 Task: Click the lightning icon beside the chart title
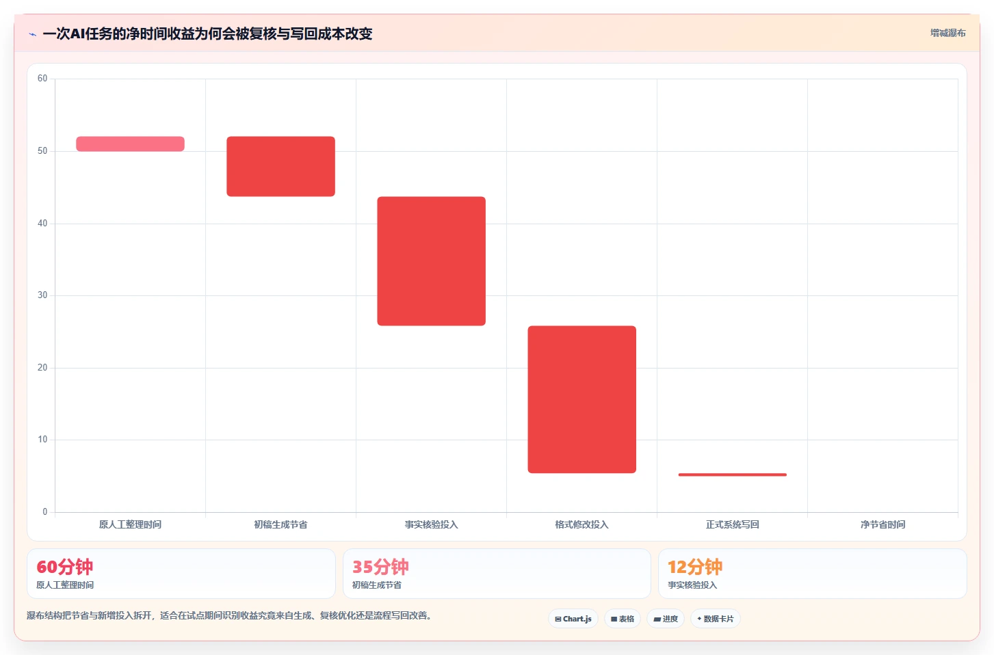click(32, 34)
